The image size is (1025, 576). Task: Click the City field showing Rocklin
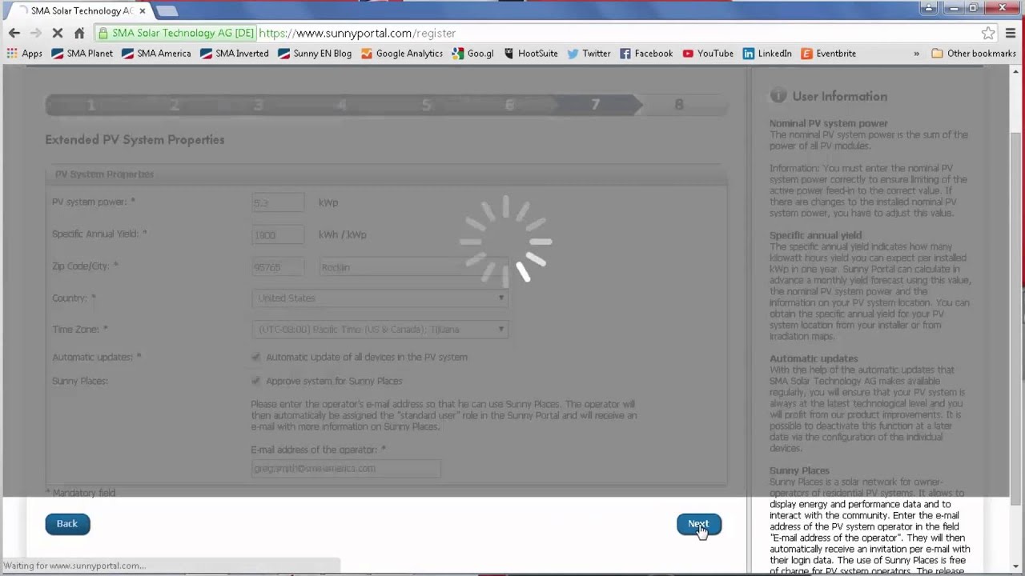413,267
